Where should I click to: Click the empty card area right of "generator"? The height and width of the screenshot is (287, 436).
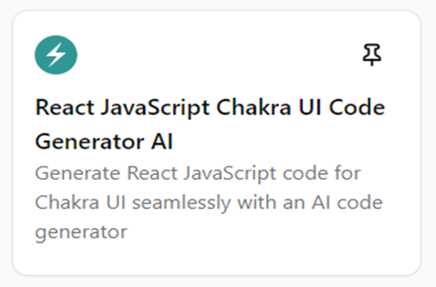(x=266, y=232)
